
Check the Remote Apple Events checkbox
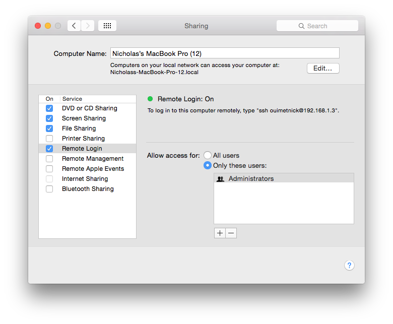click(x=49, y=169)
